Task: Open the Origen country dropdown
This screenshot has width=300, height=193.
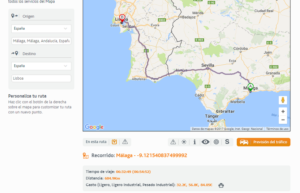Action: point(41,29)
